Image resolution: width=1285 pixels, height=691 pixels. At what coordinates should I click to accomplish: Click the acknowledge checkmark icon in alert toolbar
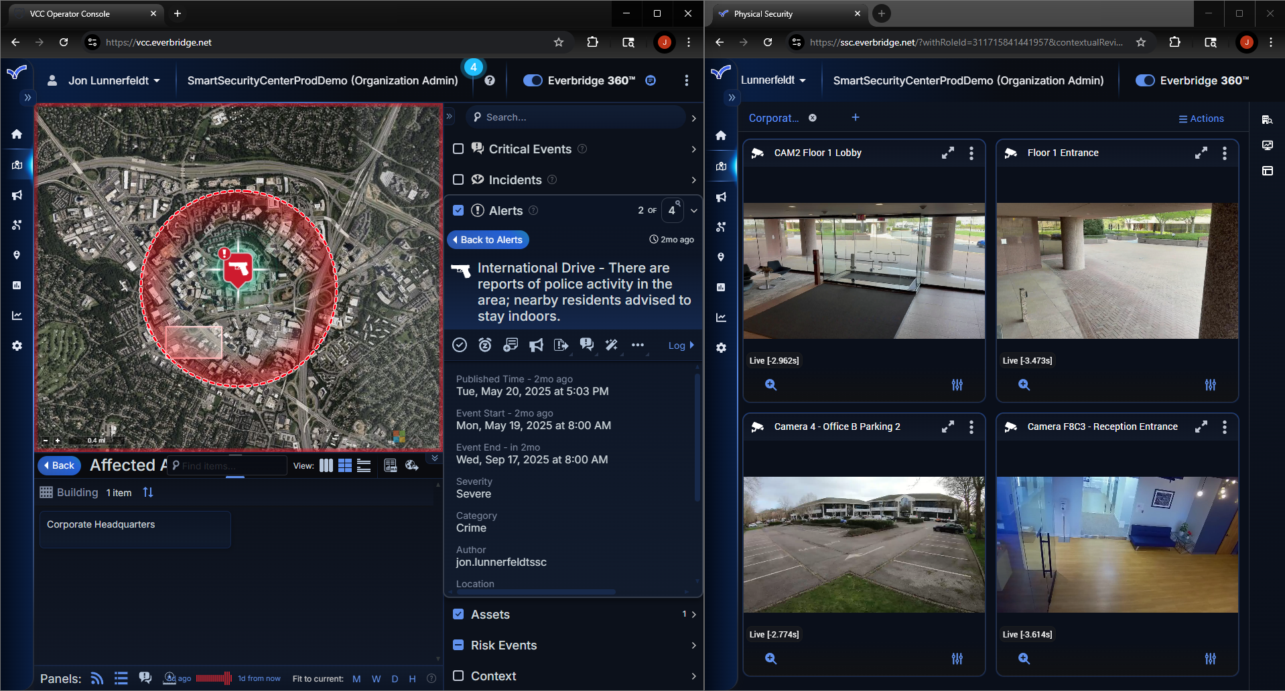[x=460, y=345]
